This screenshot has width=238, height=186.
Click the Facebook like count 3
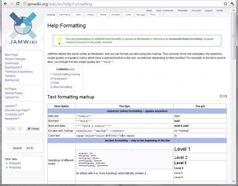20,129
